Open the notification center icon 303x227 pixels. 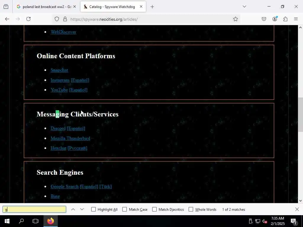(294, 221)
